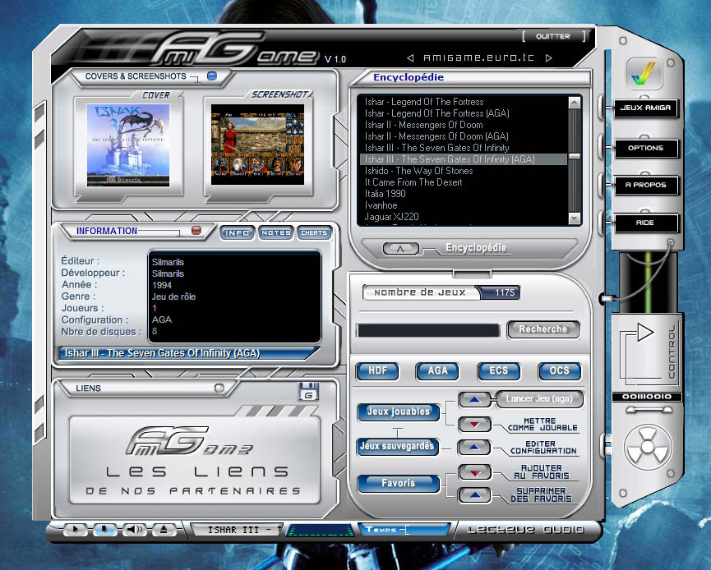Click right arrow beside amigame.euro.tc
The image size is (711, 570).
point(549,58)
